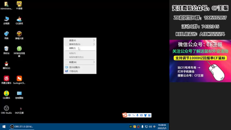
Task: Click the OBS tray icon
Action: (139, 127)
